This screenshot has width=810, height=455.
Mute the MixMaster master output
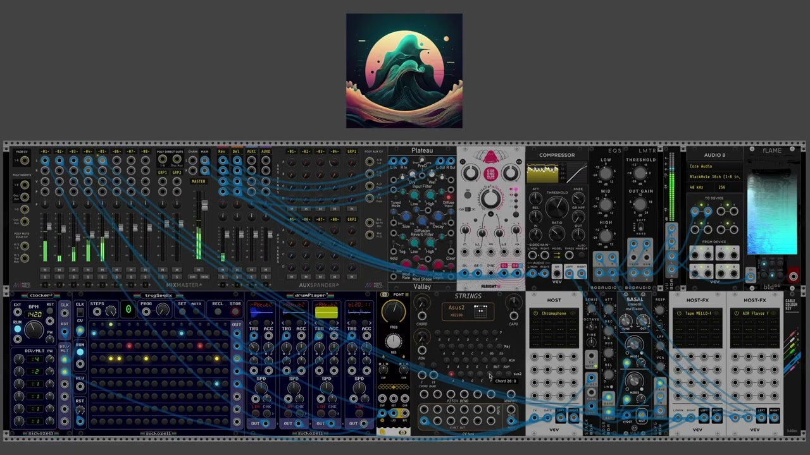click(198, 270)
